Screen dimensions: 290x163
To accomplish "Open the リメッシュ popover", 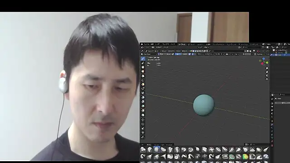I will coord(268,54).
